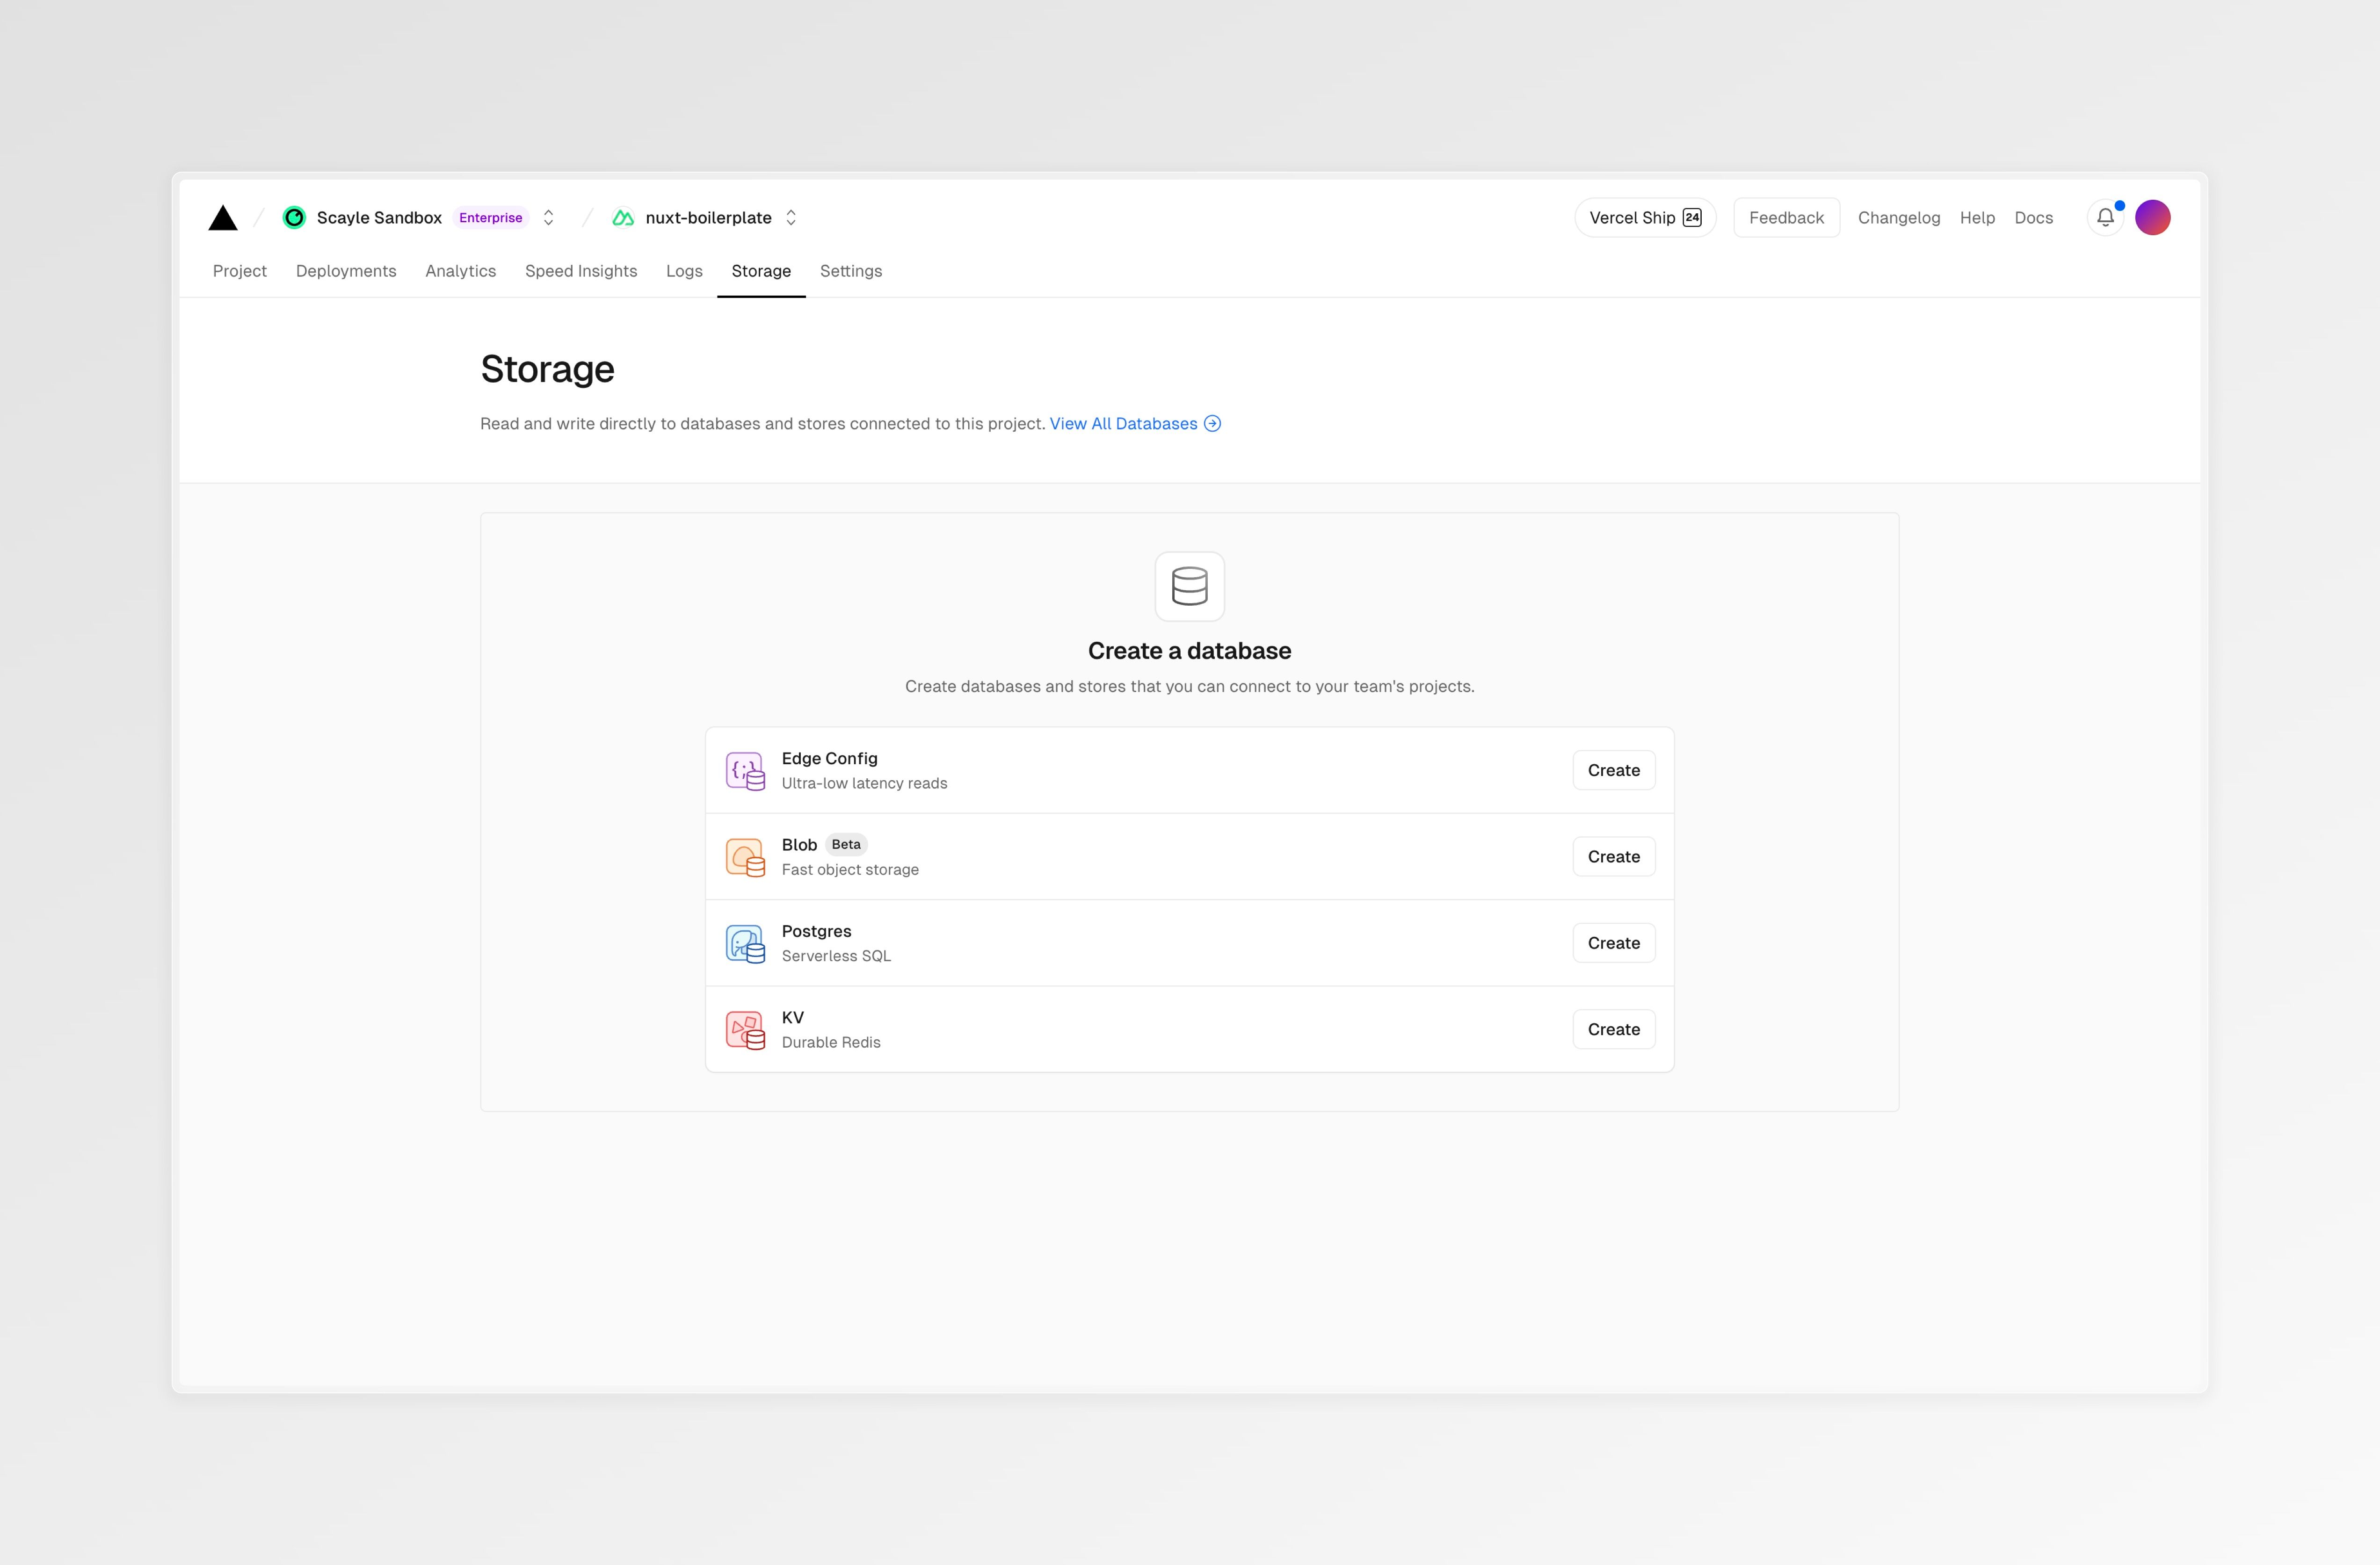Click the Blob storage icon
2380x1565 pixels.
pos(745,857)
